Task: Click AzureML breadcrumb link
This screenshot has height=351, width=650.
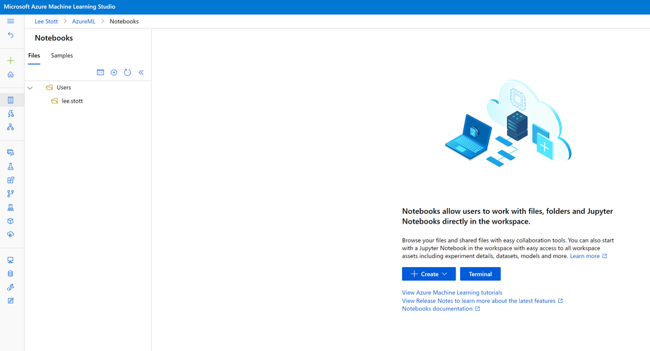Action: point(84,21)
